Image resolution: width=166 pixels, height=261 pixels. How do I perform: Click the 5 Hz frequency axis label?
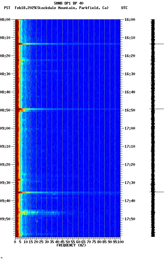[20, 242]
